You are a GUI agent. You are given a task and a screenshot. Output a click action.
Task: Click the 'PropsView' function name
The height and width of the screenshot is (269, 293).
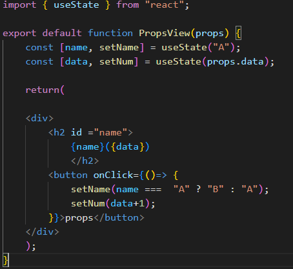165,34
